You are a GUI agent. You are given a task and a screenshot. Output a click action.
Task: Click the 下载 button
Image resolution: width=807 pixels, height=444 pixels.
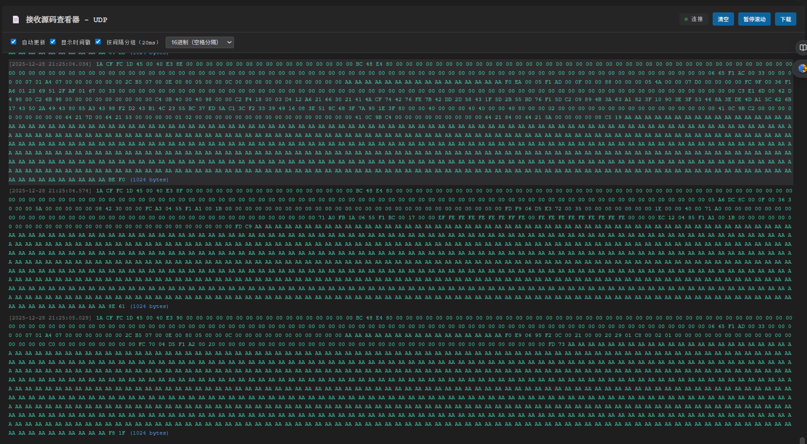point(786,19)
